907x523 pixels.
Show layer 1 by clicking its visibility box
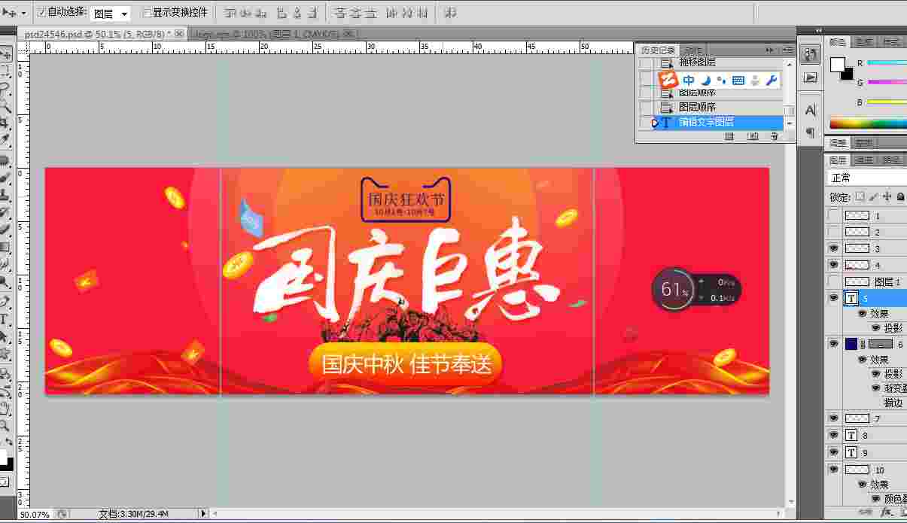[833, 215]
